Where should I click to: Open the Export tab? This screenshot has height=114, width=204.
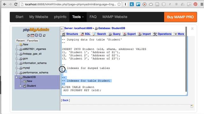(129, 34)
